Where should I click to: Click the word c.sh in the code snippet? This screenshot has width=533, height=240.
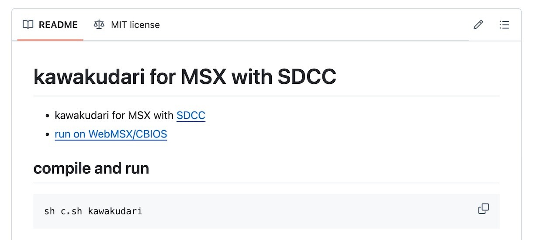(71, 212)
